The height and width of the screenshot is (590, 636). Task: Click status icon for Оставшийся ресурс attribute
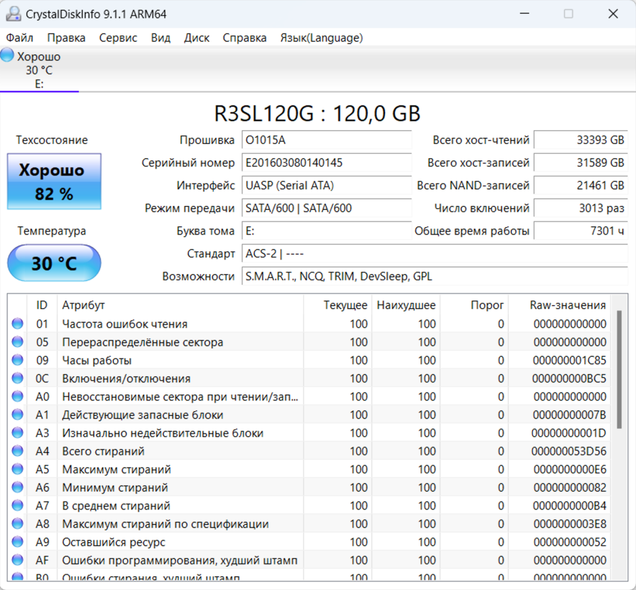point(17,542)
